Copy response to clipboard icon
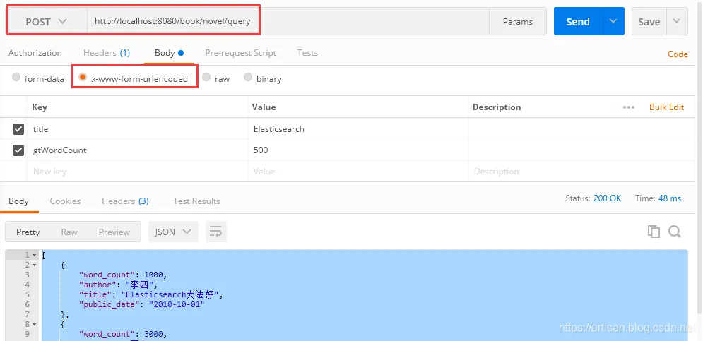Screen dimensions: 703x341 [654, 232]
